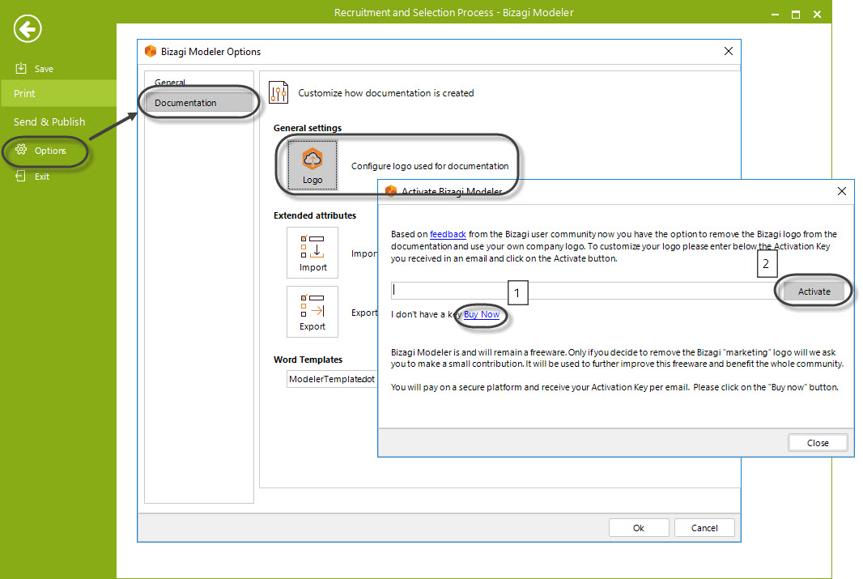This screenshot has height=579, width=863.
Task: Click the 'Word Templates' heading
Action: 308,360
